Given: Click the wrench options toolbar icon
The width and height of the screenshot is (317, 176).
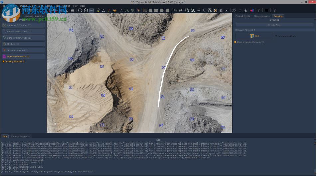Looking at the screenshot, I should (x=258, y=10).
